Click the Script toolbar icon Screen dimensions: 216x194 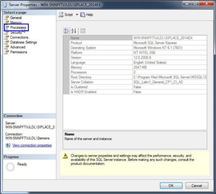[61, 15]
